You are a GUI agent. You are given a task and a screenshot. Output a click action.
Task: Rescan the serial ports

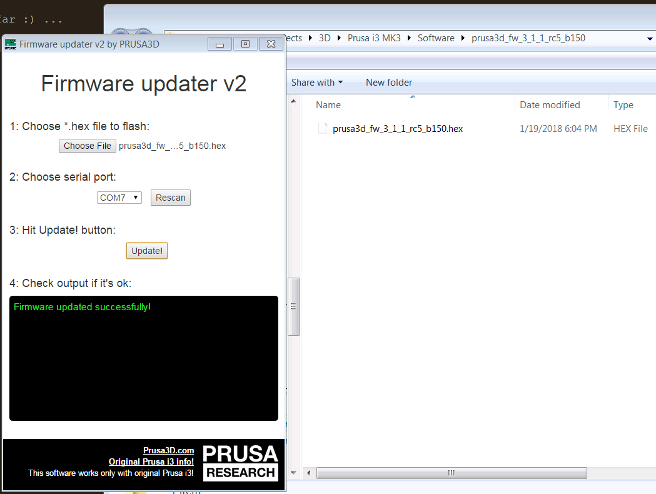[x=171, y=198]
